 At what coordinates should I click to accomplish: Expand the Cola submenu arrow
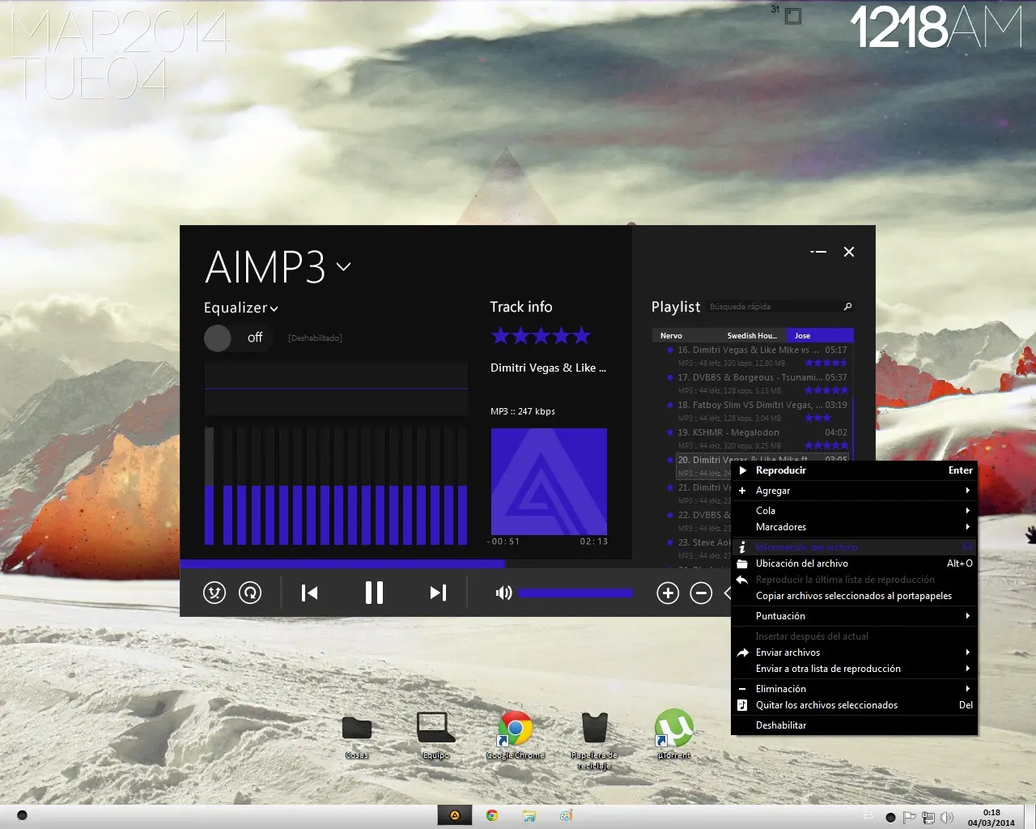967,511
